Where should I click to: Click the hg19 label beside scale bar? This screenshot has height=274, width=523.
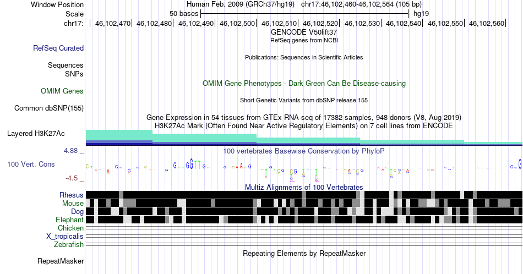tap(421, 14)
